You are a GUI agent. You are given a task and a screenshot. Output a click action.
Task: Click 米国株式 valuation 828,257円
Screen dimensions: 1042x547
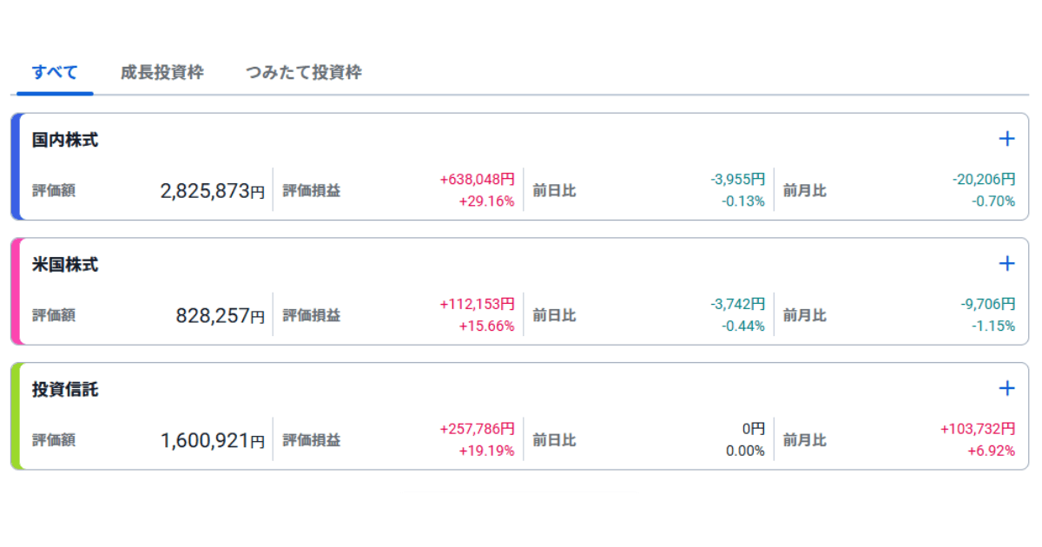tap(220, 316)
